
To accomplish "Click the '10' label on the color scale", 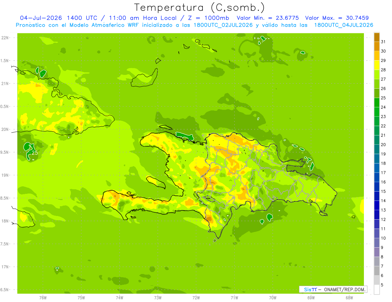I will pos(384,238).
